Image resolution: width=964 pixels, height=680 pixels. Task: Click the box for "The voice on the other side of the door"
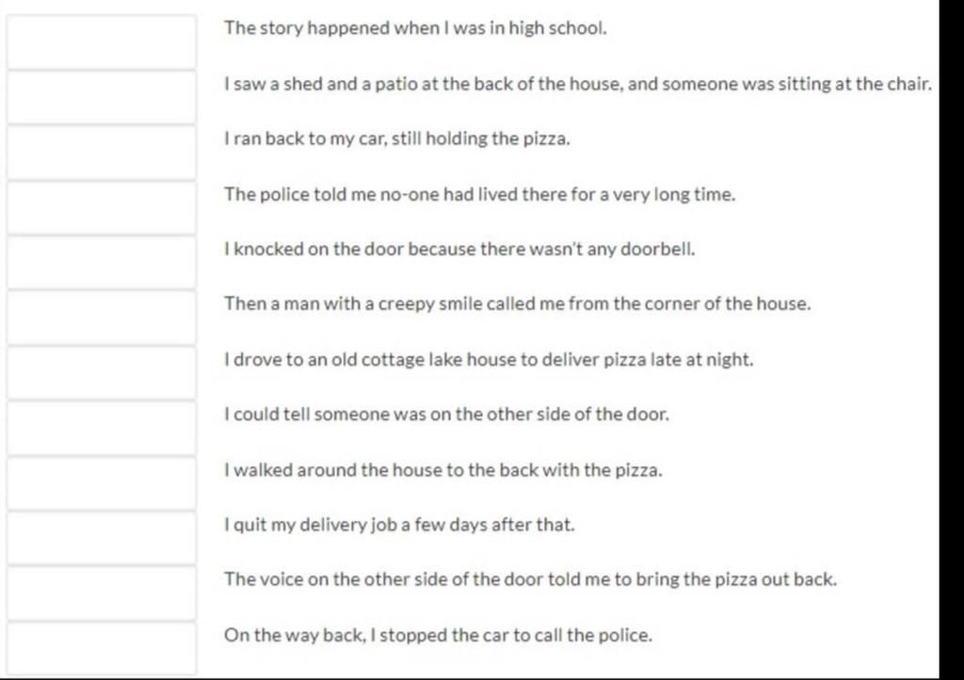click(x=102, y=592)
